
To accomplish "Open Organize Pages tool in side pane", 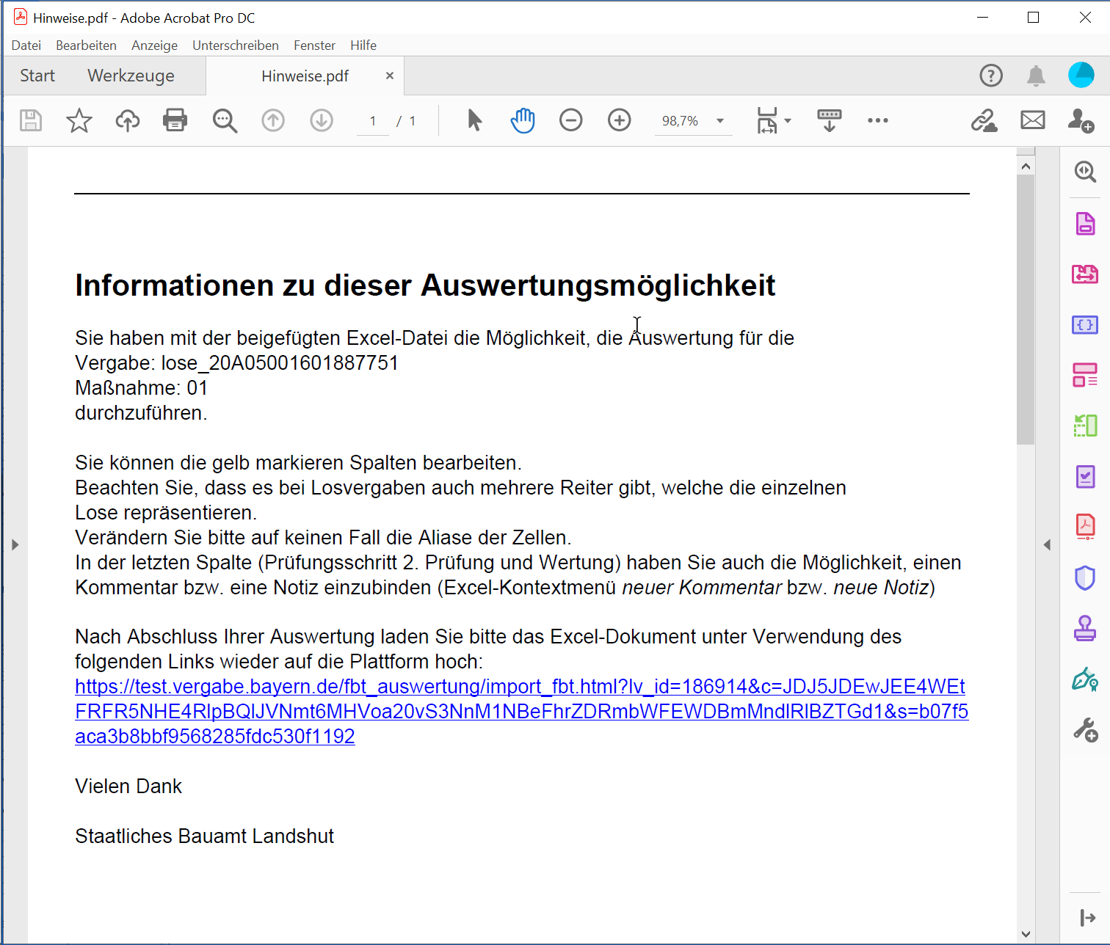I will (x=1085, y=375).
